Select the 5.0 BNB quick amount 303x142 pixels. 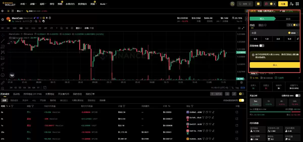[289, 39]
